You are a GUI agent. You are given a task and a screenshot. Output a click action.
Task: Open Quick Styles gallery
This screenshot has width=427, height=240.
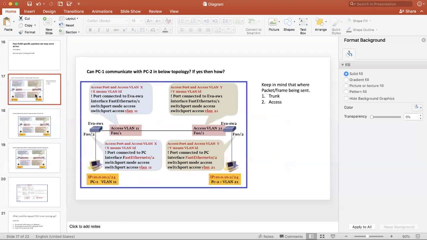tap(336, 26)
